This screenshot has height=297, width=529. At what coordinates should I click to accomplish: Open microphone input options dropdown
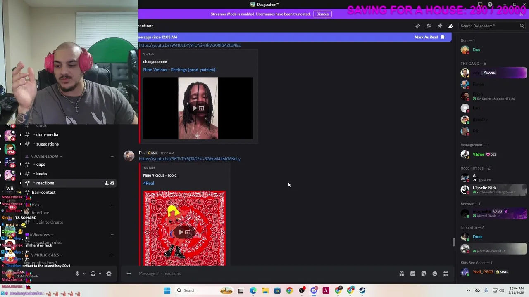pyautogui.click(x=84, y=273)
